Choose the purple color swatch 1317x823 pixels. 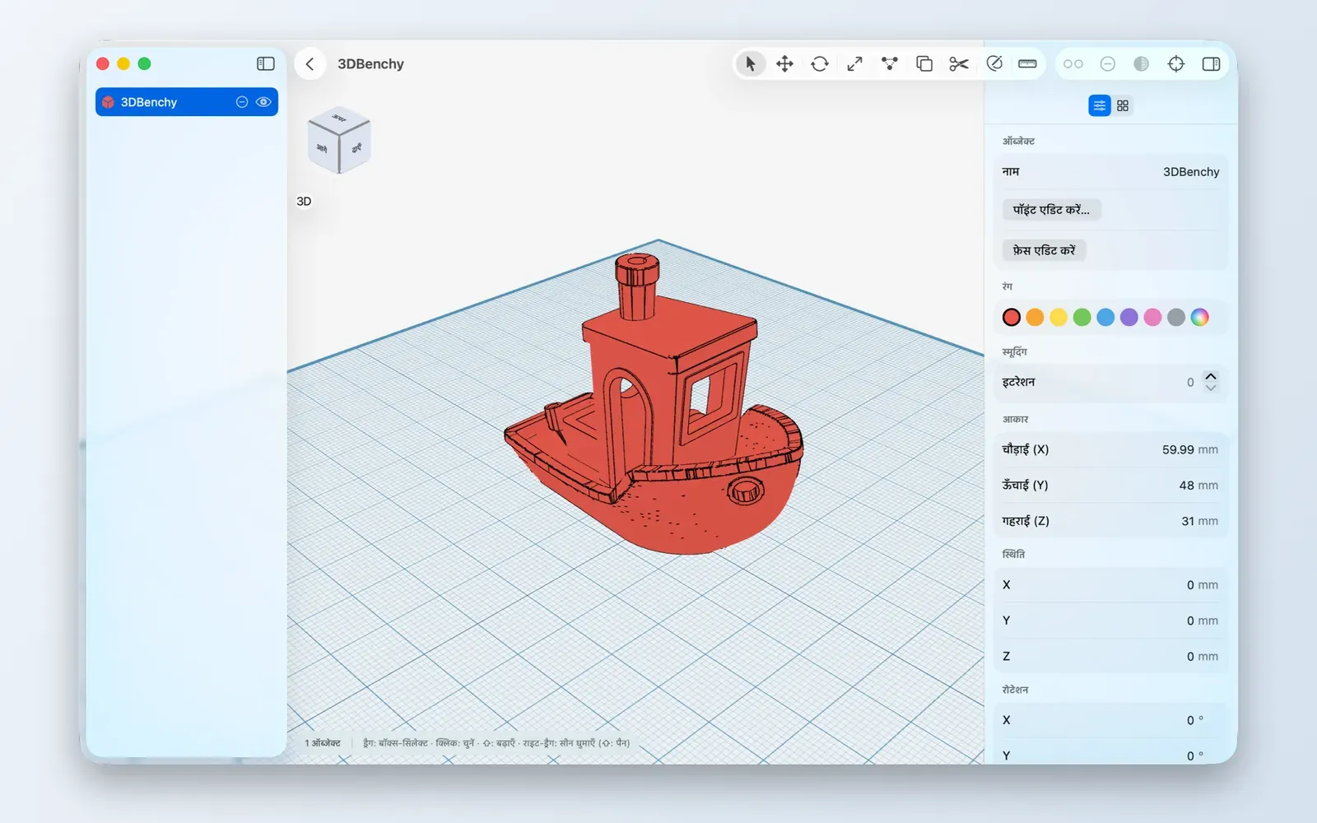1129,317
